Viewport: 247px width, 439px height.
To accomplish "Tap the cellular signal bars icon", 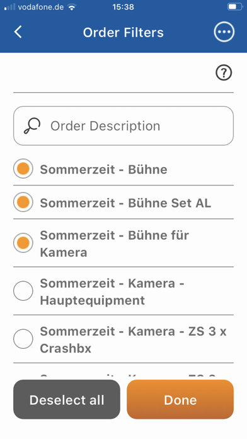I will [x=9, y=7].
